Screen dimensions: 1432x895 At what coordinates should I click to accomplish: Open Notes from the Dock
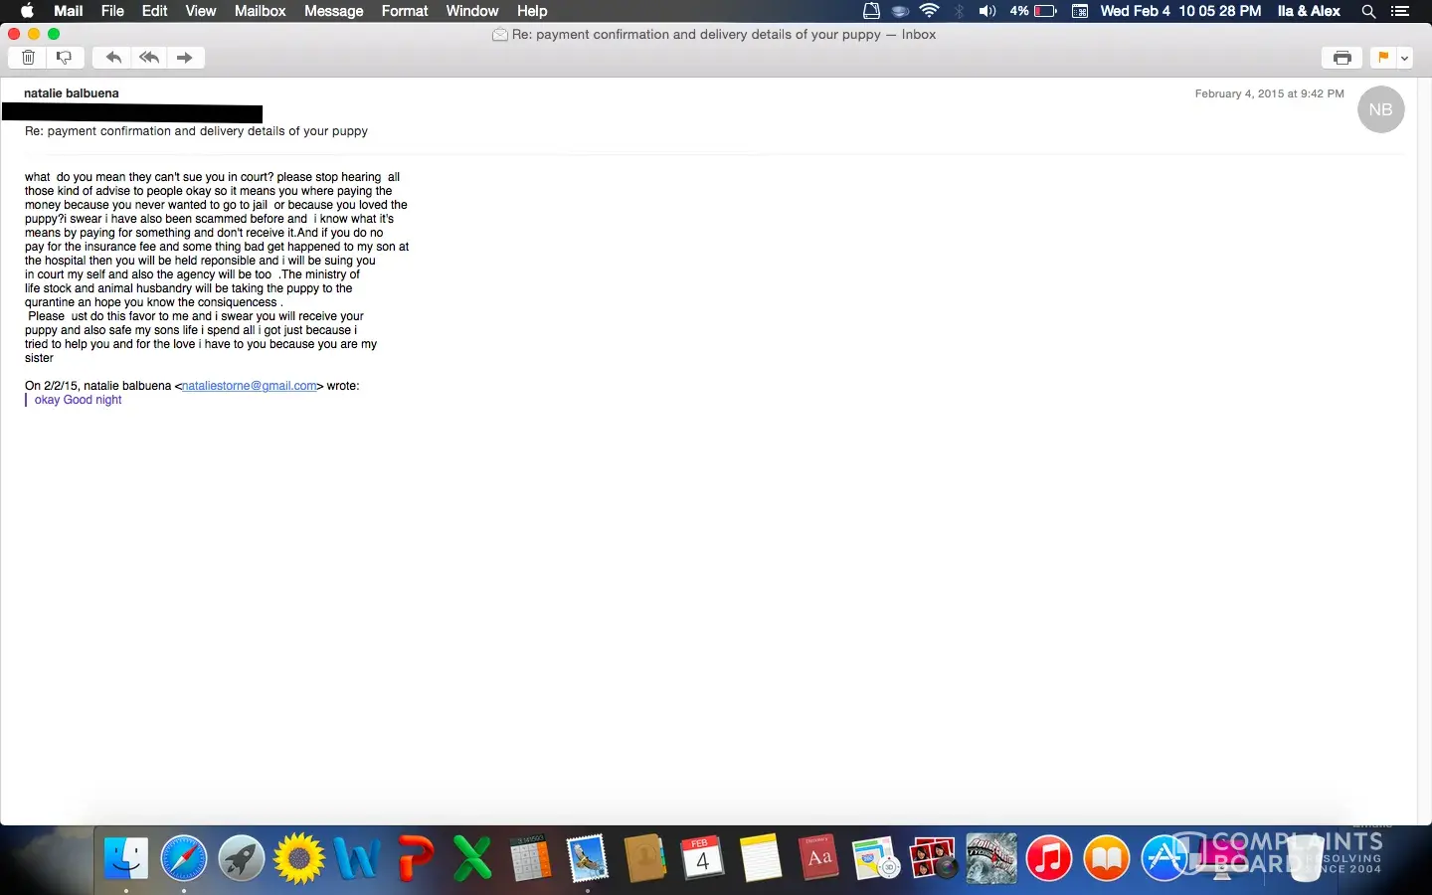point(761,858)
